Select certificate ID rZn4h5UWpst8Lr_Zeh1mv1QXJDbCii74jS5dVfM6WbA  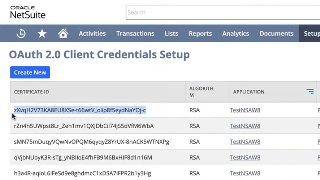pos(84,126)
